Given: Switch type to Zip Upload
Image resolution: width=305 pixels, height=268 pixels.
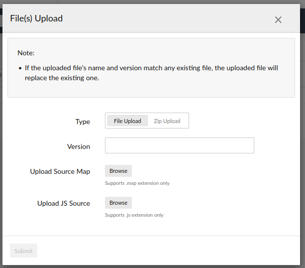Looking at the screenshot, I should [167, 121].
